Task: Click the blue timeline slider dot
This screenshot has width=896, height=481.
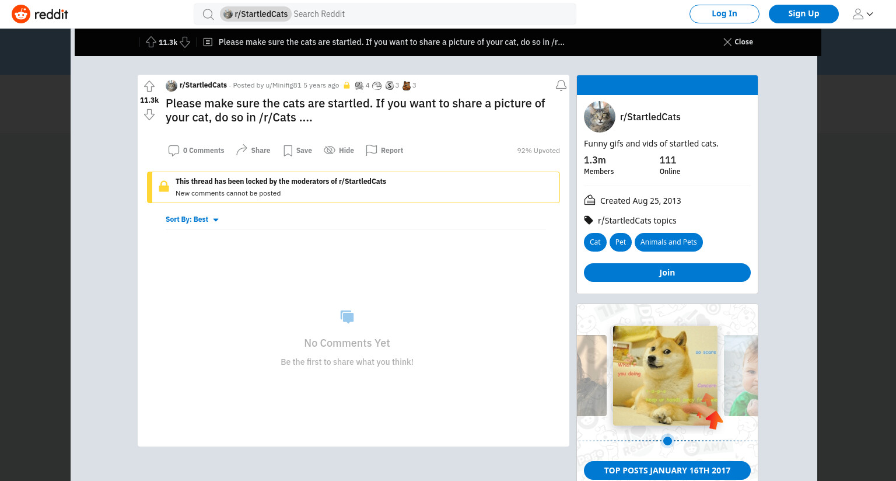Action: (667, 441)
